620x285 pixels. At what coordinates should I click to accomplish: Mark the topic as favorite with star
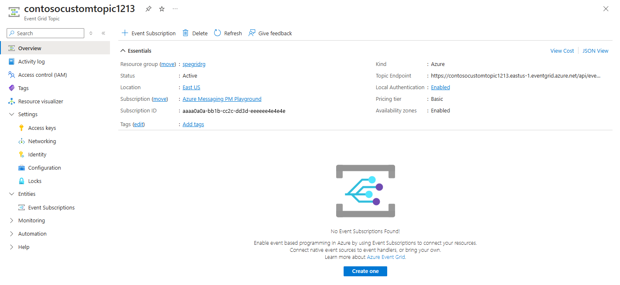pos(162,9)
